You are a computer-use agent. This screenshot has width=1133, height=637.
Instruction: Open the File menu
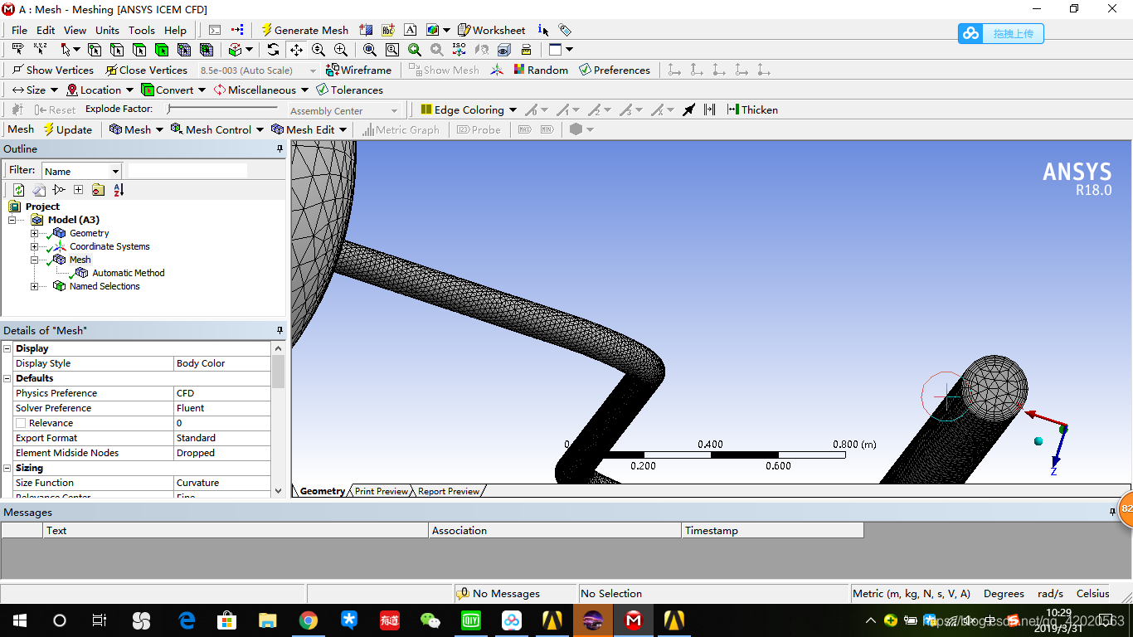click(x=19, y=30)
